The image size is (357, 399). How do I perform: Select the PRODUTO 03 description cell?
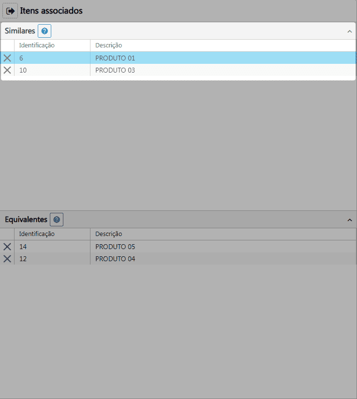[x=115, y=70]
